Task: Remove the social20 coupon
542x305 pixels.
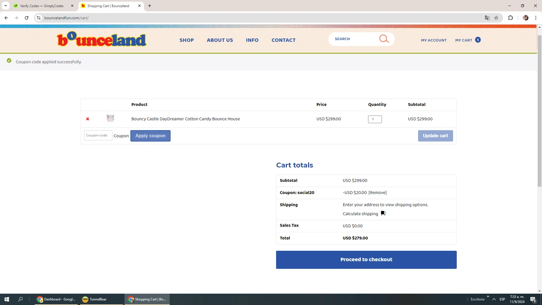Action: [x=378, y=193]
